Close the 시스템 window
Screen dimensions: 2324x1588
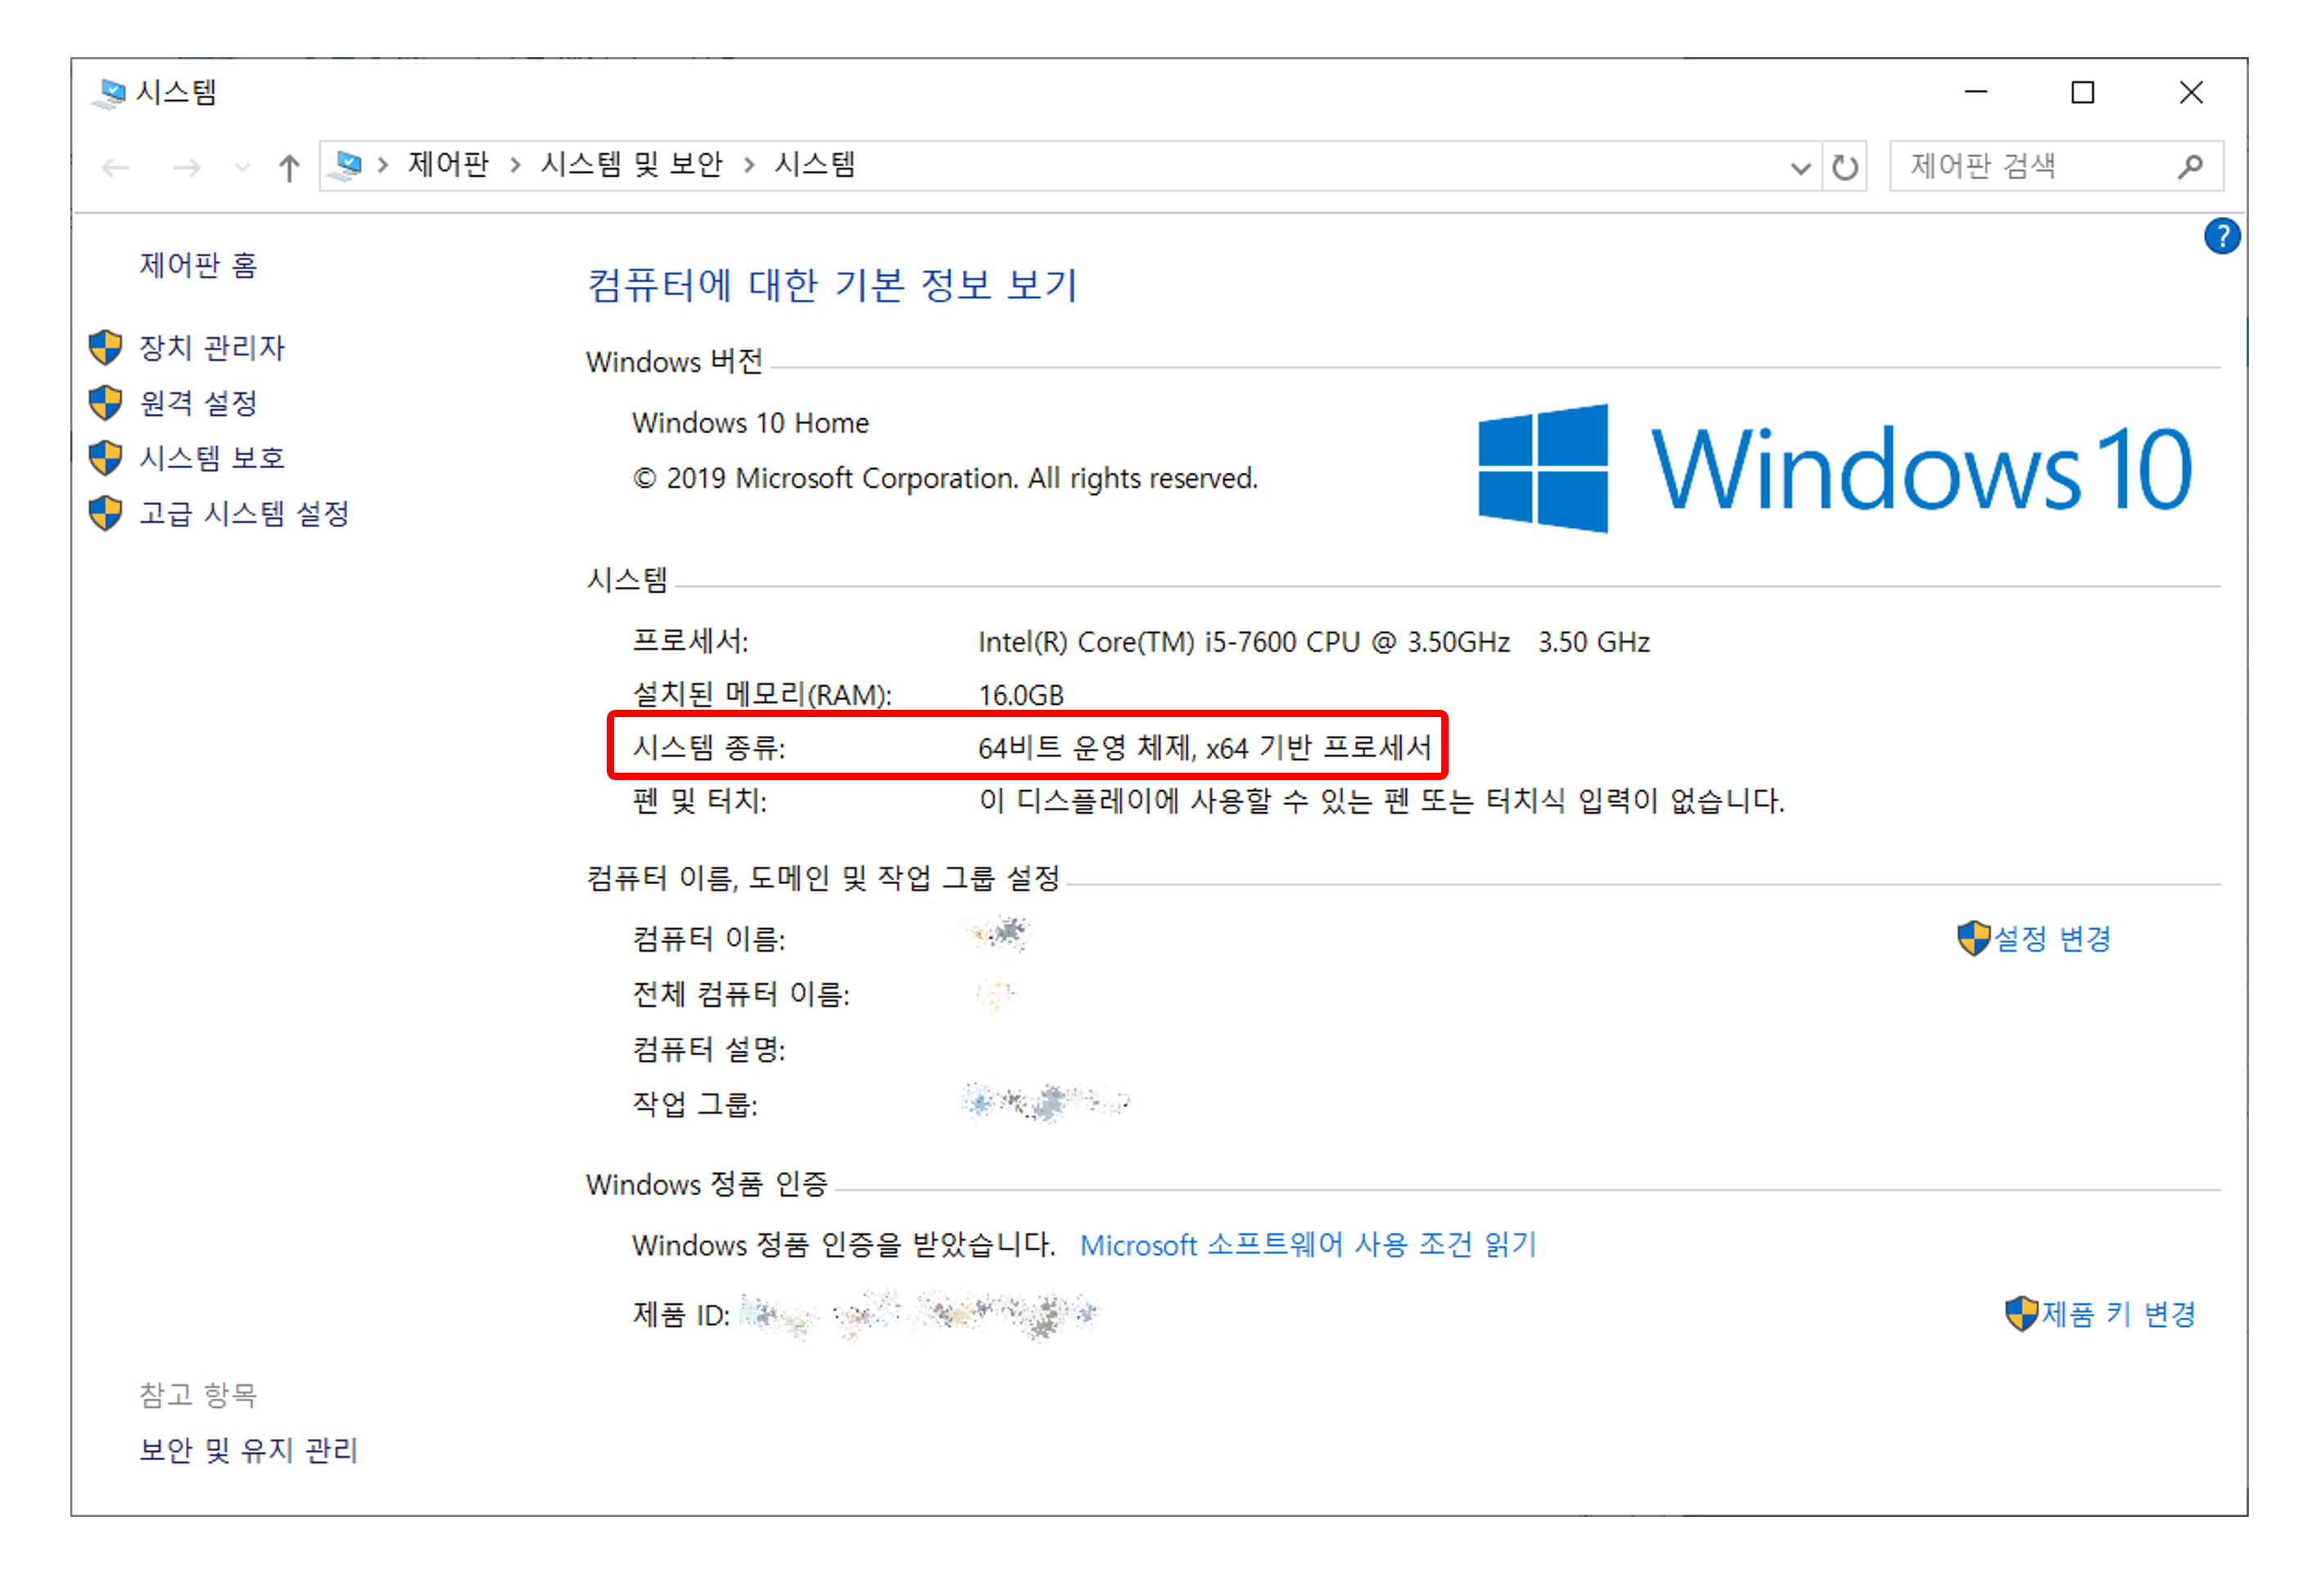[x=2190, y=93]
